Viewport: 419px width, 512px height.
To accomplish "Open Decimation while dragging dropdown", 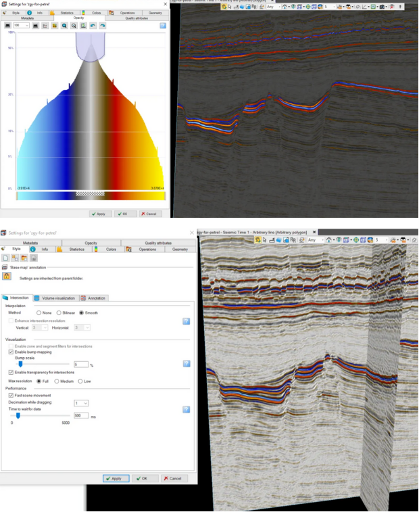I will (x=81, y=402).
